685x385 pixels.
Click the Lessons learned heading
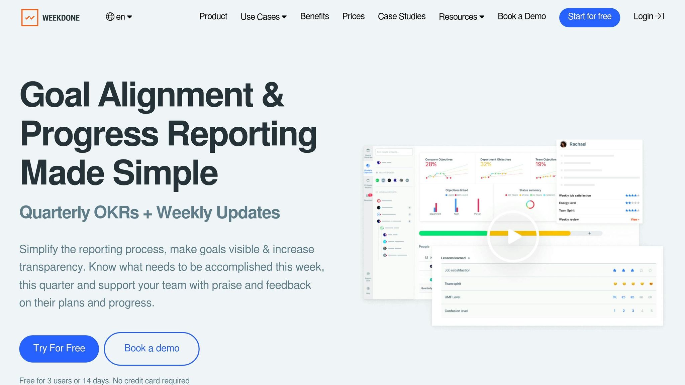[x=453, y=258]
